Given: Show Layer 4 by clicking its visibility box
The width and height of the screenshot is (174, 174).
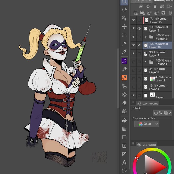Looking at the screenshot, I should coord(134,87).
